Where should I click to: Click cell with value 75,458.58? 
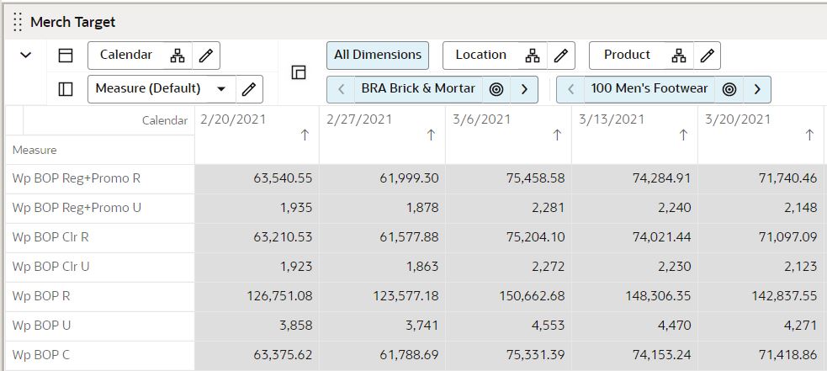point(508,178)
